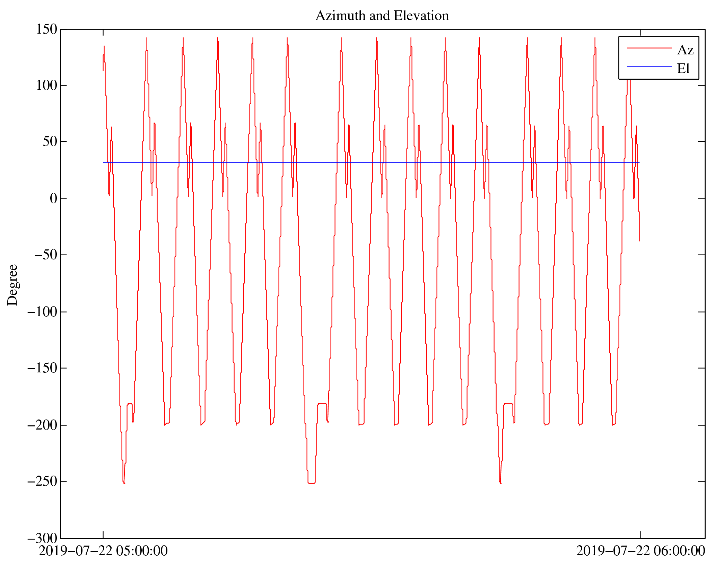Click the blue El line sample in legend

coord(649,67)
